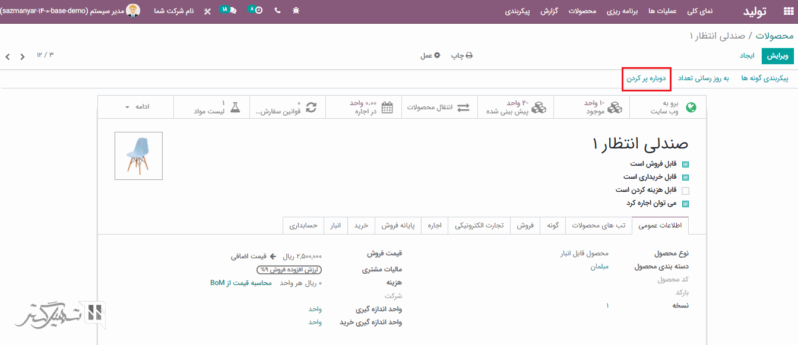This screenshot has height=345, width=798.
Task: Open the مبلمان category link
Action: 599,267
